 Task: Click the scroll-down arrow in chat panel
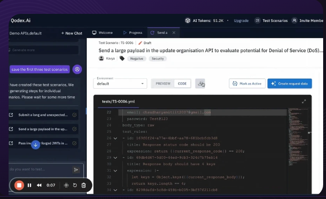35,145
